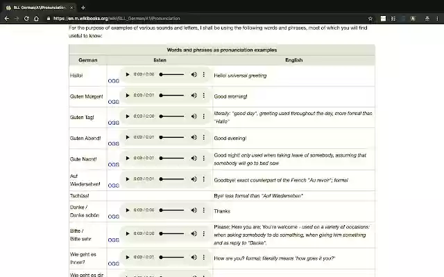Play the Guten Abend! audio clip
This screenshot has height=277, width=444.
[128, 137]
